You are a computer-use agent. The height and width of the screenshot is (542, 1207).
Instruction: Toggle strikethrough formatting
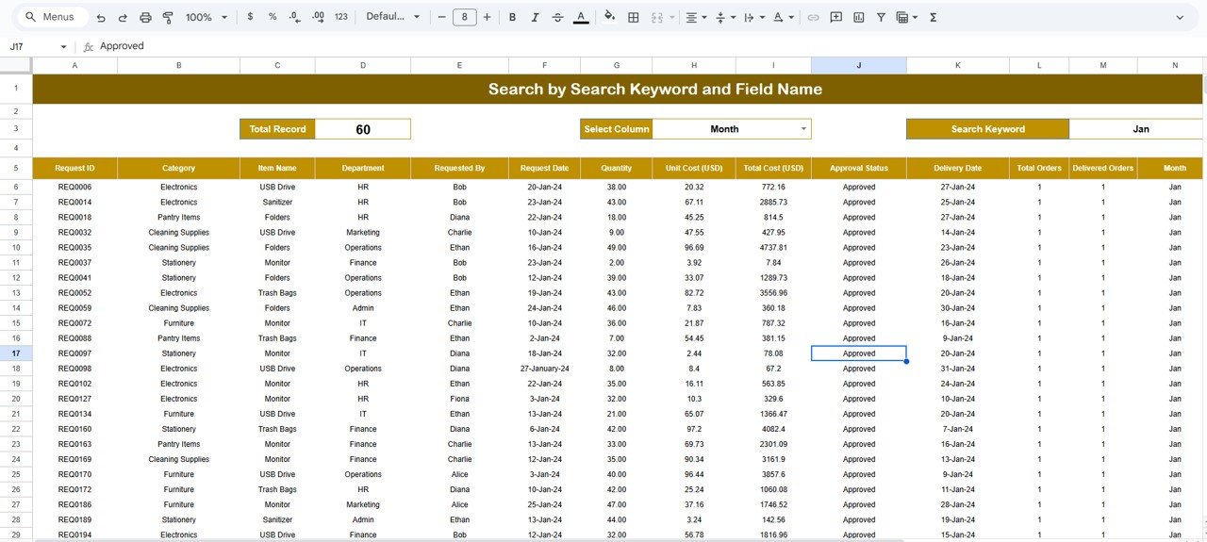tap(557, 17)
